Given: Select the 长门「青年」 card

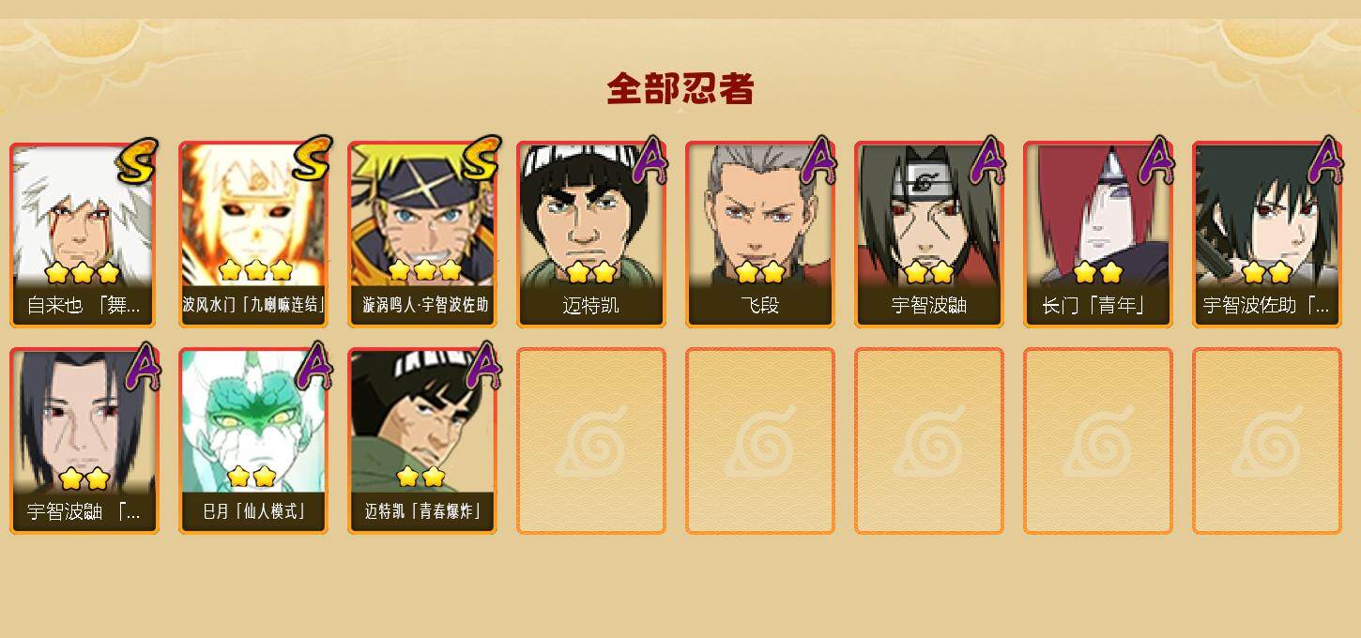Looking at the screenshot, I should [x=1098, y=235].
